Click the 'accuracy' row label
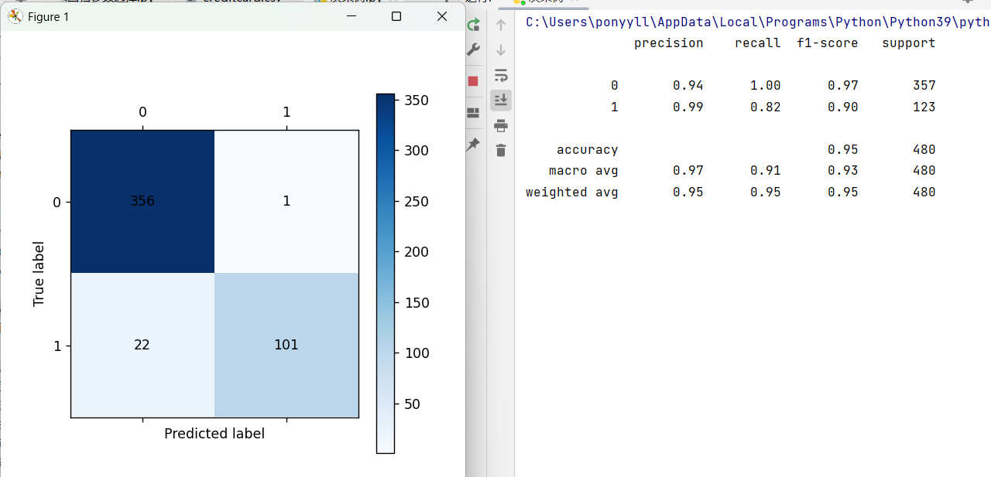991x477 pixels. pos(588,150)
